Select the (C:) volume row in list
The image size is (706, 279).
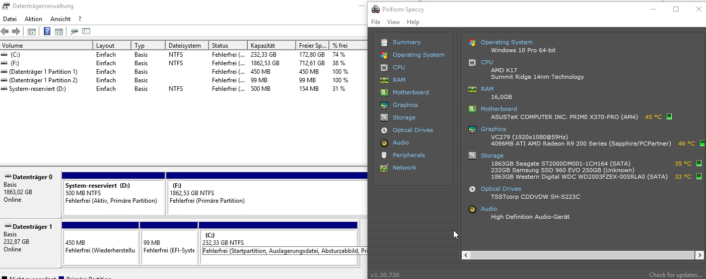point(183,55)
